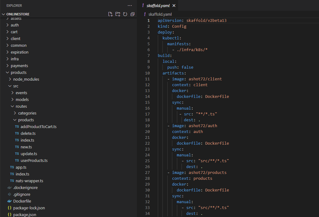The height and width of the screenshot is (217, 319).
Task: Open userProducts.ts in the routes folder
Action: pos(34,160)
